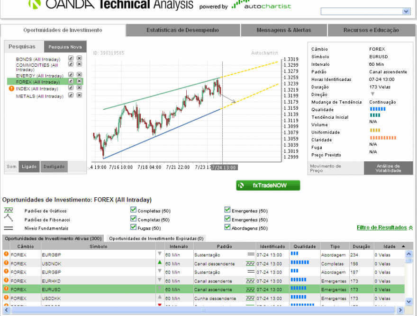Edit the ENERGY (All Intraday) search

point(71,75)
